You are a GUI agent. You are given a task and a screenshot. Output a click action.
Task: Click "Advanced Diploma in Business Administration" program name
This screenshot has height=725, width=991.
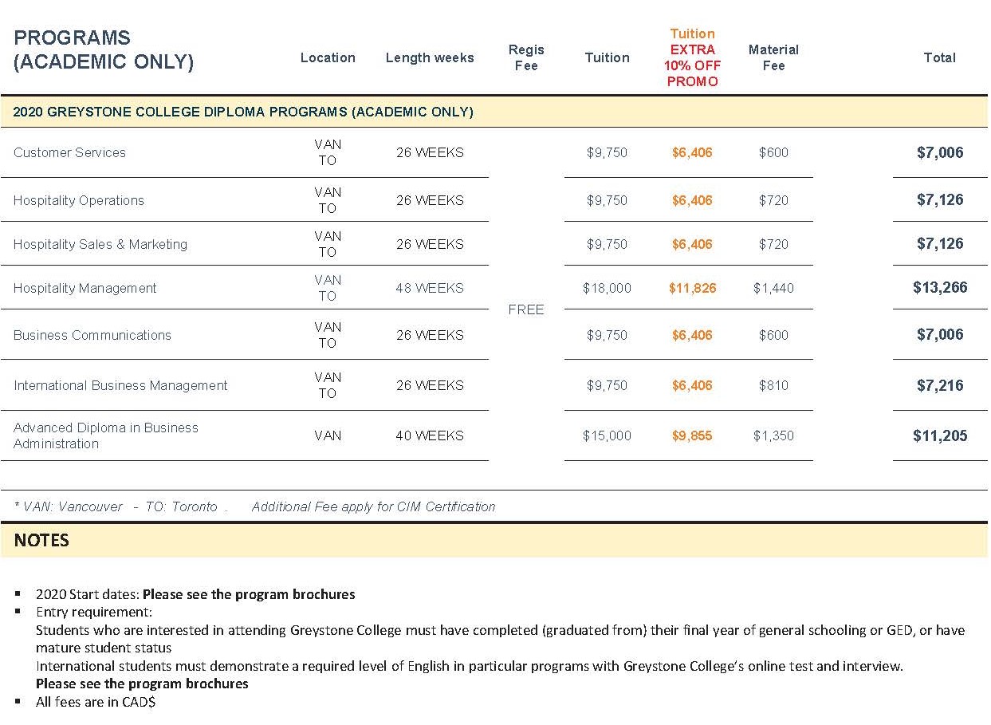click(106, 435)
